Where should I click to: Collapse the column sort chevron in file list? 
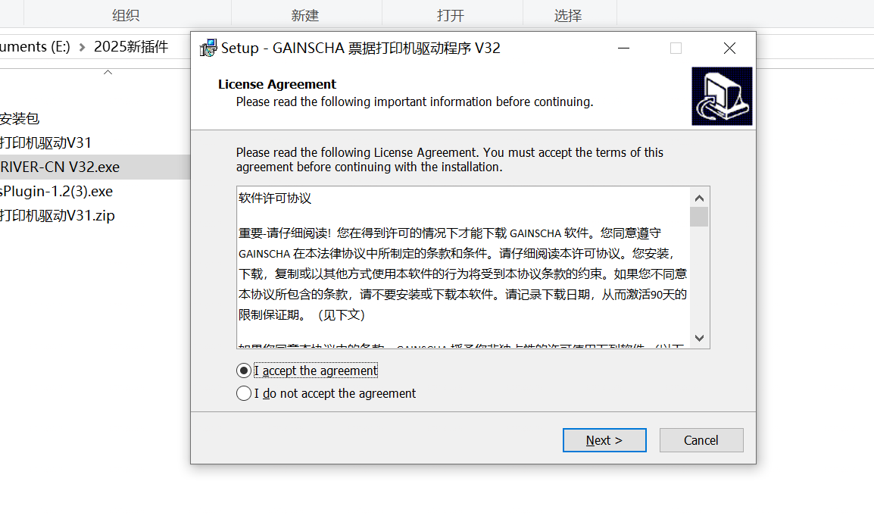point(108,73)
